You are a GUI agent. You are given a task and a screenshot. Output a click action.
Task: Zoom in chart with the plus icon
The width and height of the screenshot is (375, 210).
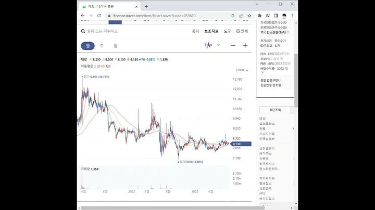245,45
